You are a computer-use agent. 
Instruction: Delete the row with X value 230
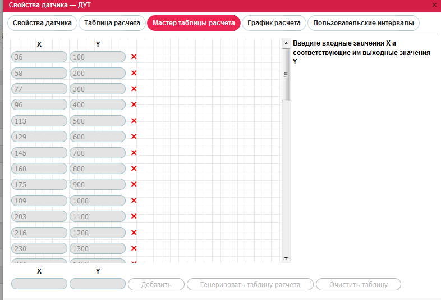[134, 248]
